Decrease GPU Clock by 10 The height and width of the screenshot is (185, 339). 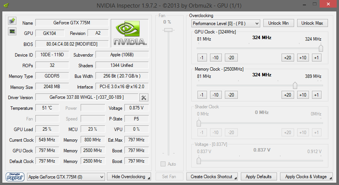[x=216, y=58]
